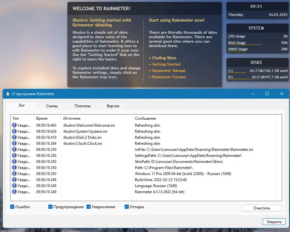This screenshot has height=232, width=290.
Task: Click the timestamp 09:50:19.429
Action: (x=46, y=131)
